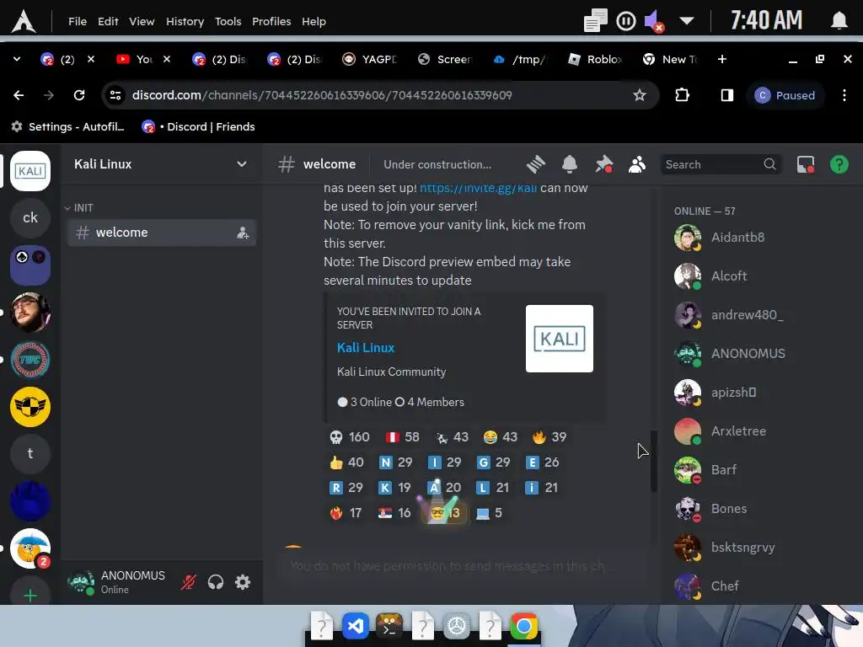Screen dimensions: 863x647
Task: Open Settings - Autofill bookmark
Action: click(x=68, y=126)
